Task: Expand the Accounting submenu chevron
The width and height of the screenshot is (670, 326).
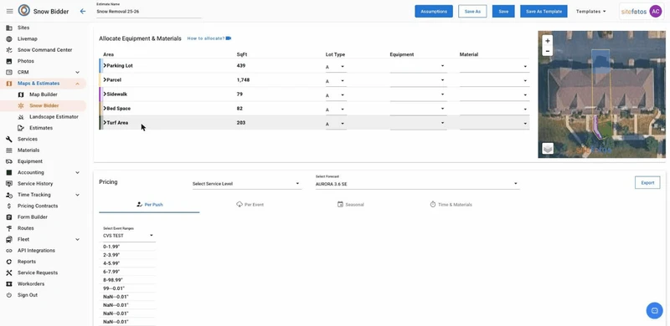Action: 77,172
